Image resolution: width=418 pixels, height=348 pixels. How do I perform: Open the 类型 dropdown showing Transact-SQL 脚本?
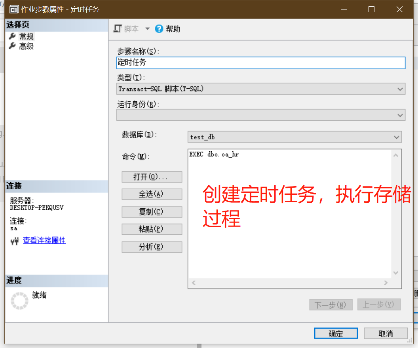pyautogui.click(x=400, y=89)
